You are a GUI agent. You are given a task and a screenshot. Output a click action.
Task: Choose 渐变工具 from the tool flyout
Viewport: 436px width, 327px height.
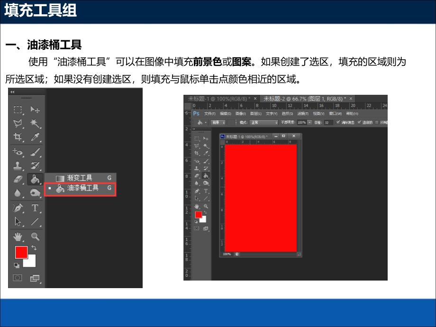click(x=80, y=178)
